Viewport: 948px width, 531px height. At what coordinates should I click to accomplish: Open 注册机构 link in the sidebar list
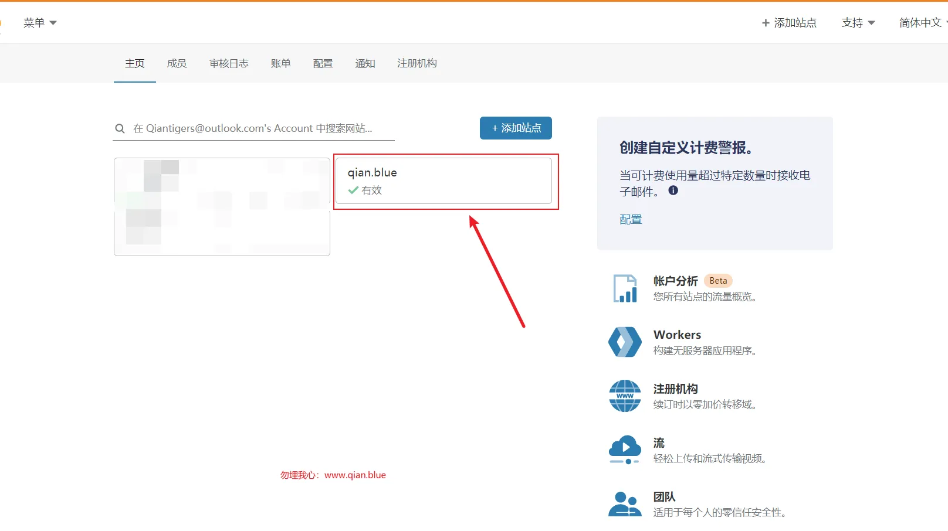(x=676, y=389)
